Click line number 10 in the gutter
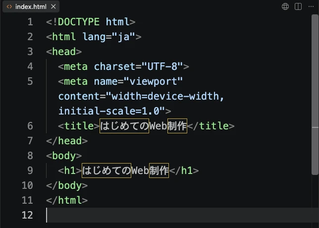Screen dimensions: 319x228 tap(27, 185)
